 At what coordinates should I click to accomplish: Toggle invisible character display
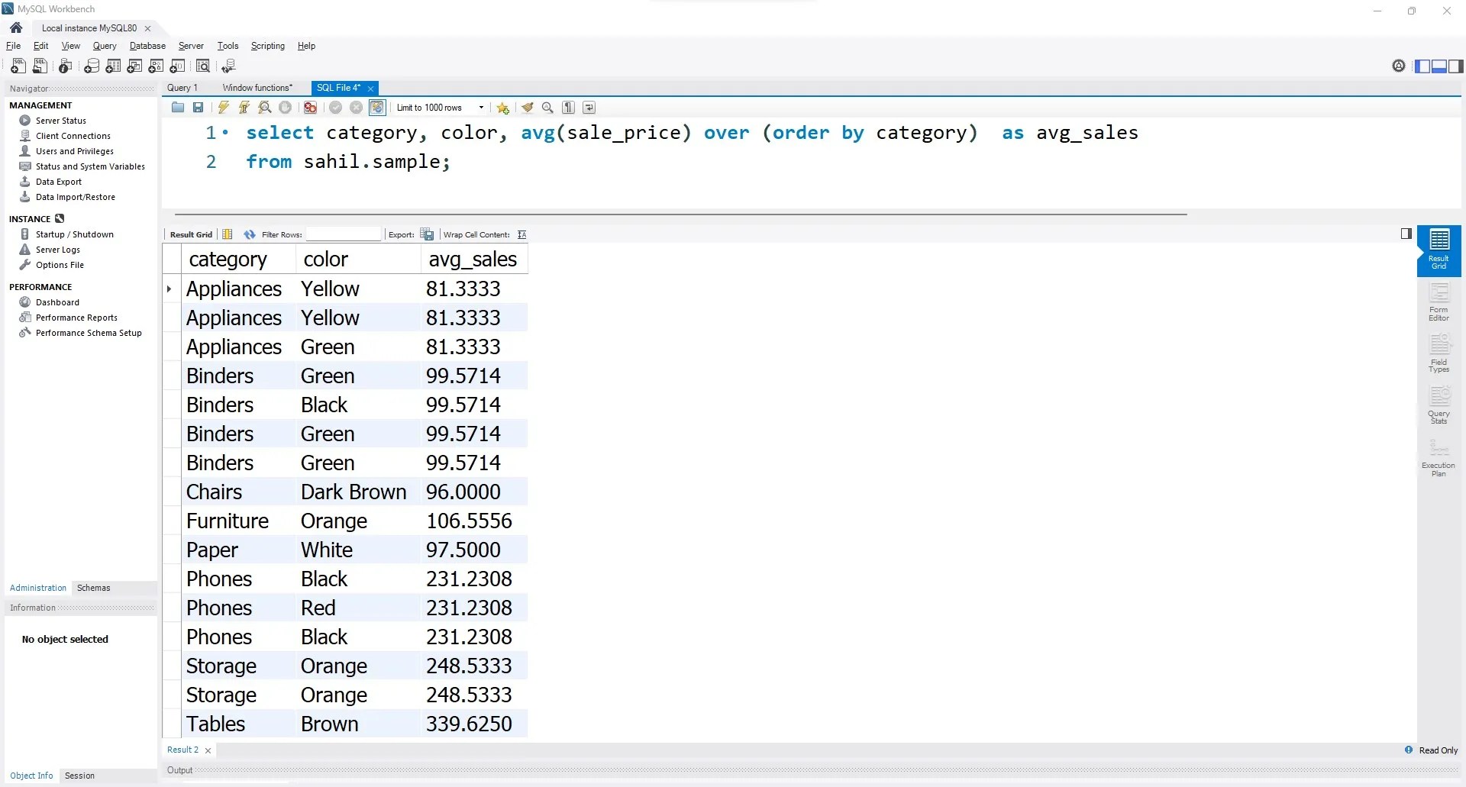[568, 107]
